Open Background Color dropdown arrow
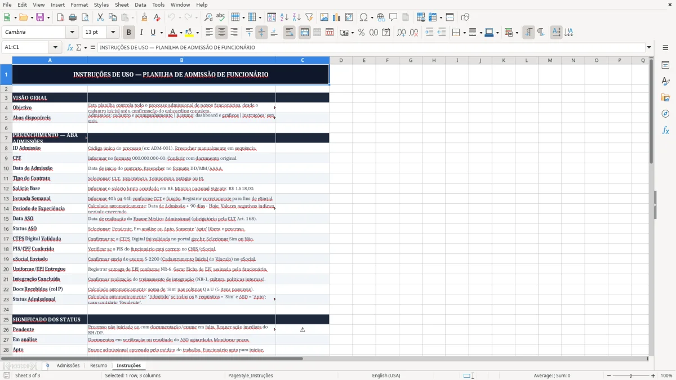 (197, 33)
